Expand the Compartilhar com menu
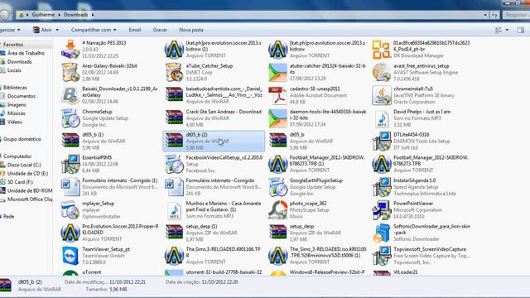Viewport: 530px width, 298px height. [94, 30]
